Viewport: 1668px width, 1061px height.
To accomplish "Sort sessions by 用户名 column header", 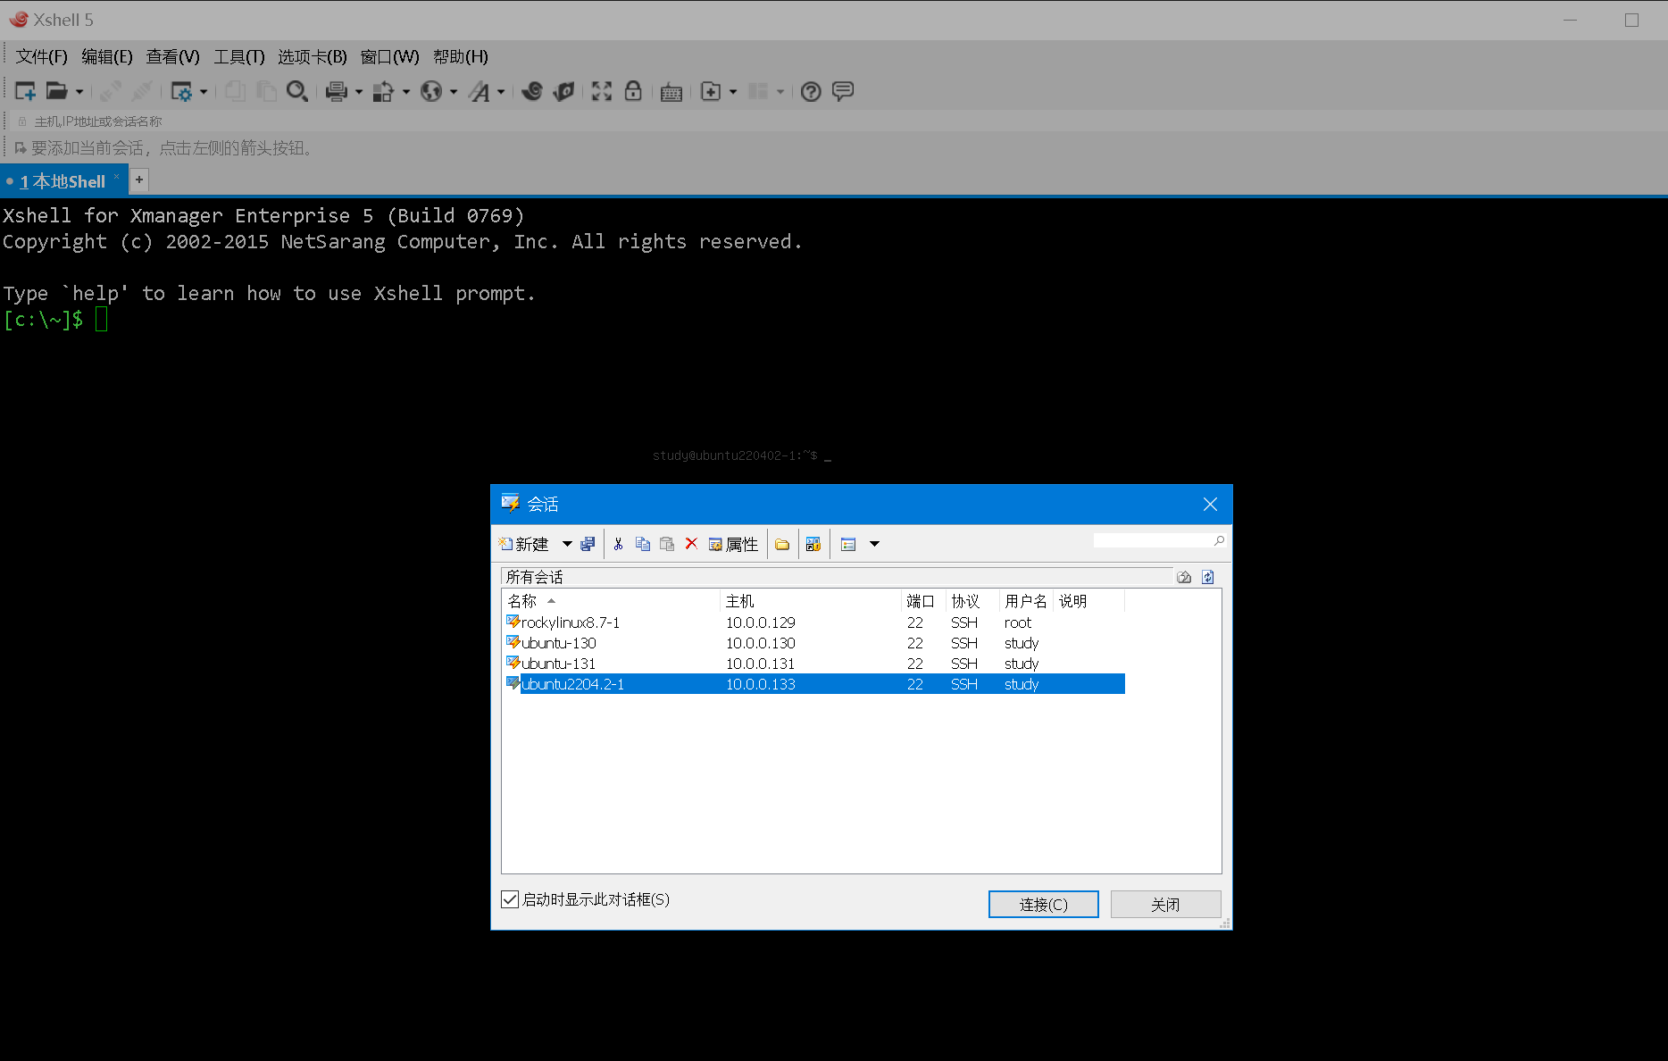I will pos(1026,601).
